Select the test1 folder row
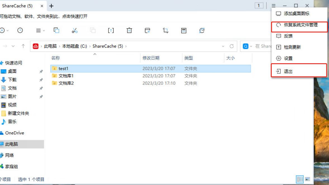 150,69
